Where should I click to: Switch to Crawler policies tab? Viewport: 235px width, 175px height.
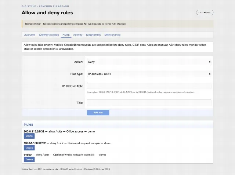click(x=49, y=35)
